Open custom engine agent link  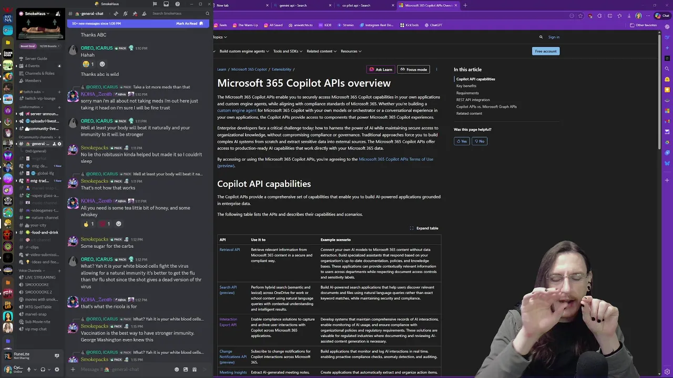(237, 111)
